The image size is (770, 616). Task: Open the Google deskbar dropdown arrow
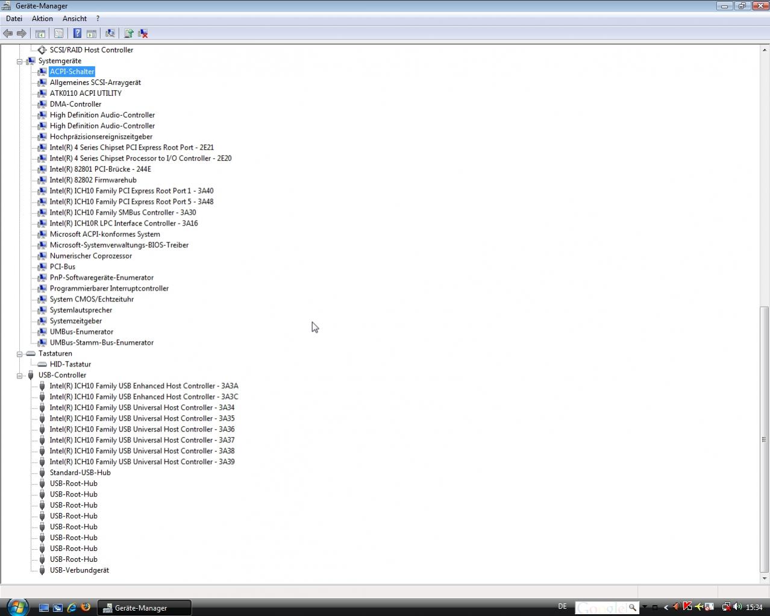645,607
